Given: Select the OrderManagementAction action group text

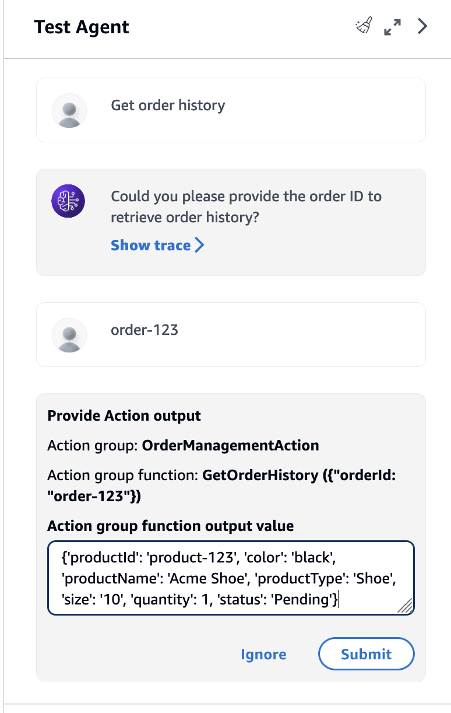Looking at the screenshot, I should pyautogui.click(x=231, y=445).
